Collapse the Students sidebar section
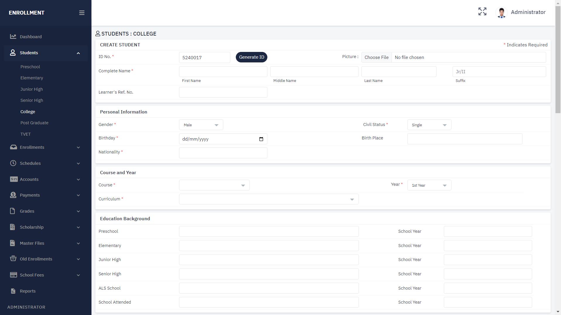This screenshot has height=315, width=561. click(78, 53)
